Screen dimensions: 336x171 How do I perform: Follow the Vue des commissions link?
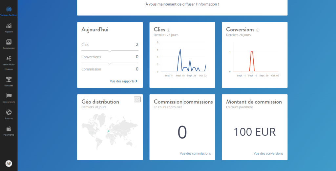click(x=195, y=153)
